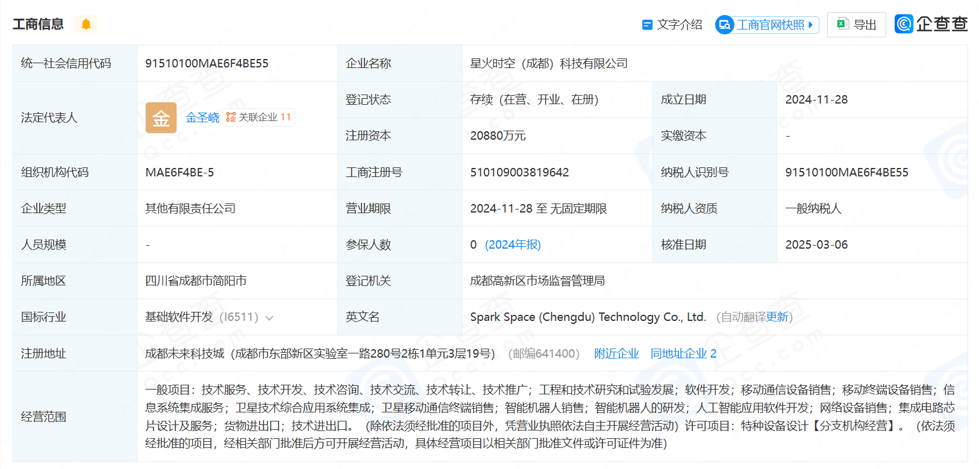Select company name 星火时空（成都）科技有限公司
This screenshot has width=979, height=469.
point(549,63)
